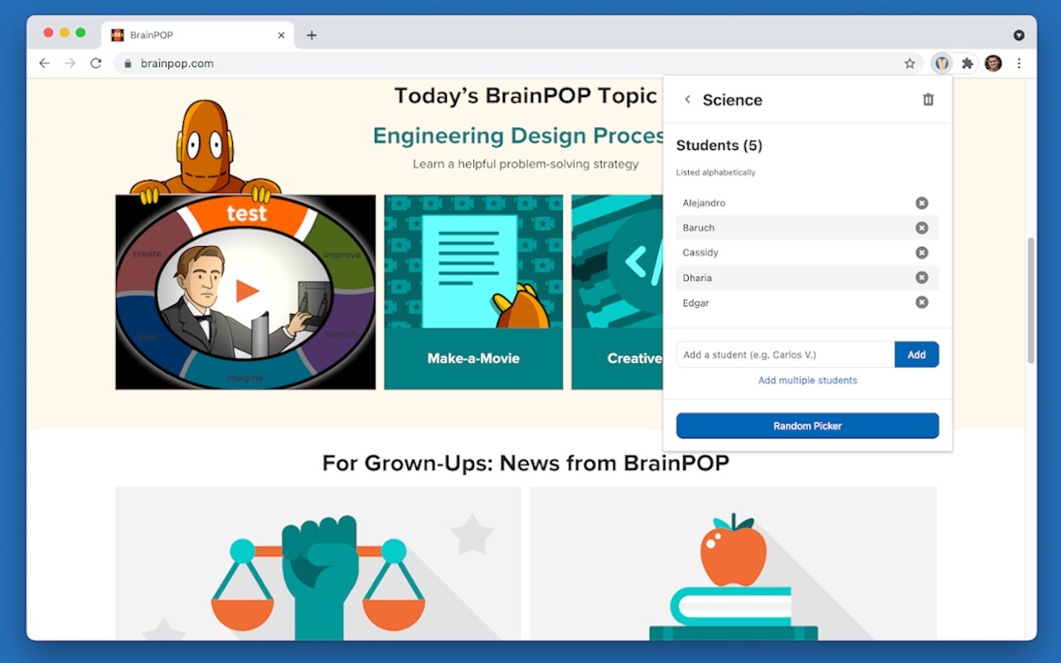Select the BrainPOP browser tab
The height and width of the screenshot is (663, 1061).
pyautogui.click(x=198, y=35)
